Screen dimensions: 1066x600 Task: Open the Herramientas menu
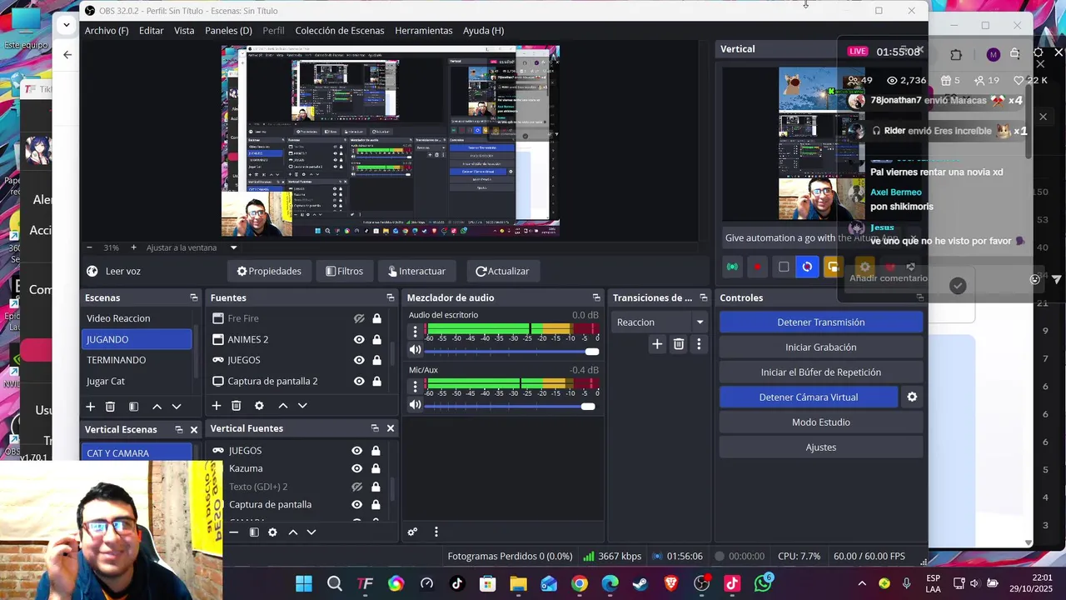[424, 31]
